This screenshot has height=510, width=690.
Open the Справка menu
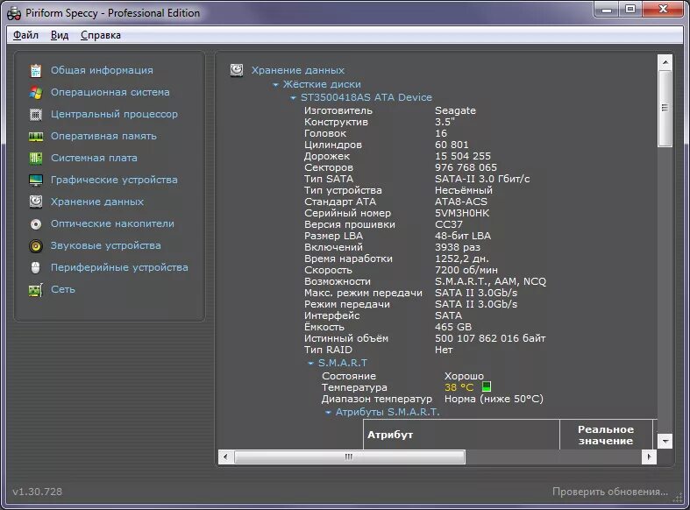[x=100, y=35]
